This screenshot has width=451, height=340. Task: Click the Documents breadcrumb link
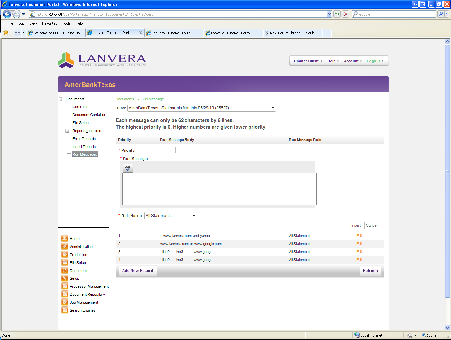point(125,99)
